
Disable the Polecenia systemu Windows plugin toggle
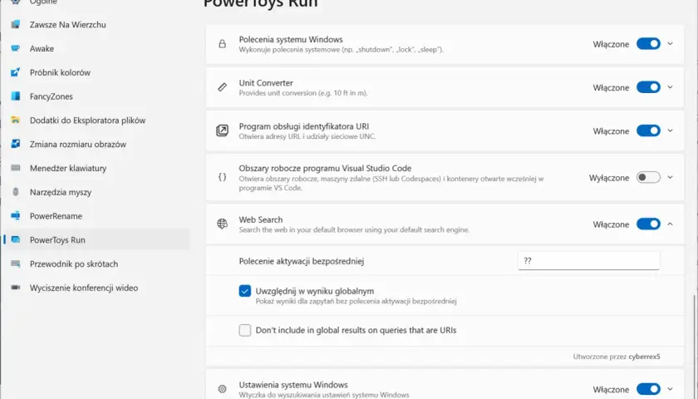pyautogui.click(x=648, y=43)
